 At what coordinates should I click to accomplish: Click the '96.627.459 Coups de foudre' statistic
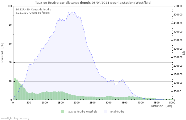point(33,10)
